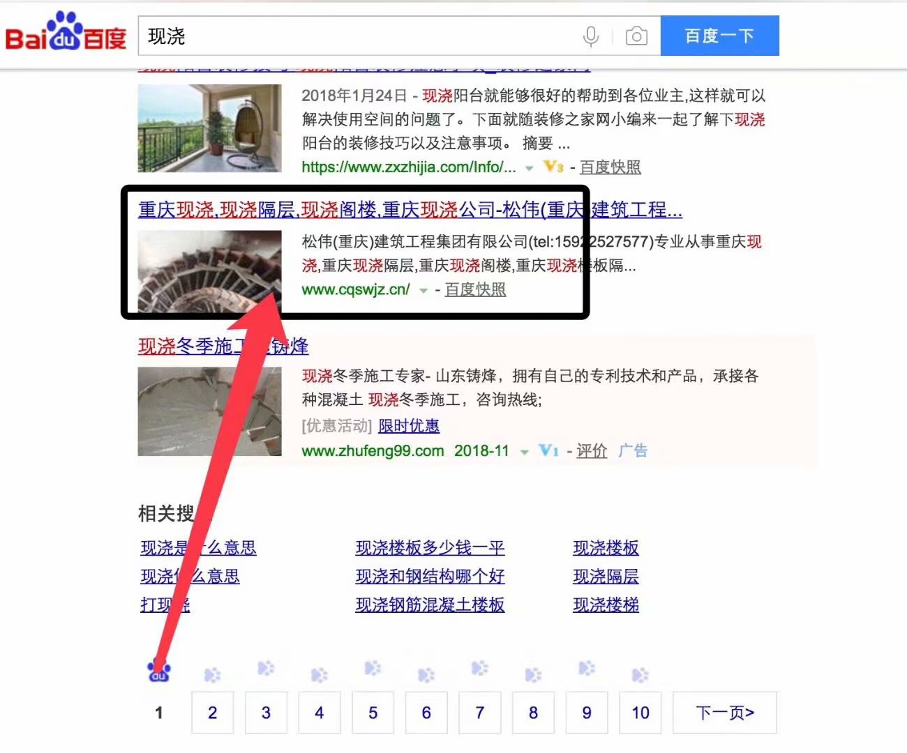Open 百度快照 for cqswjz.cn result
907x753 pixels.
[475, 289]
